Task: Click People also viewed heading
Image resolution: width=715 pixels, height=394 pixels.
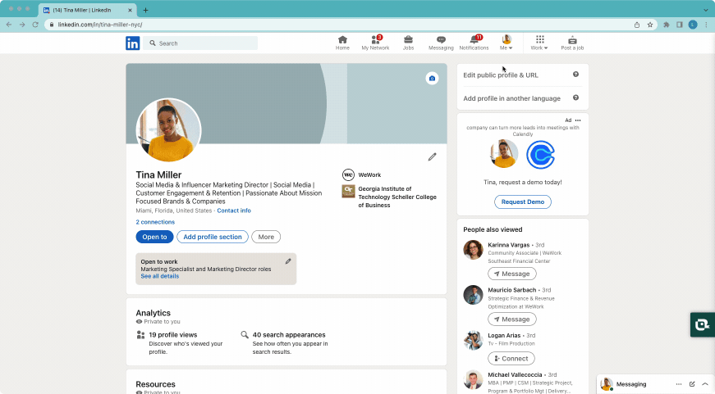Action: click(493, 229)
